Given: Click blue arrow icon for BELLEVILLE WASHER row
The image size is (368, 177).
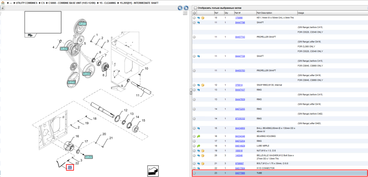Looking at the screenshot, I should (x=198, y=155).
